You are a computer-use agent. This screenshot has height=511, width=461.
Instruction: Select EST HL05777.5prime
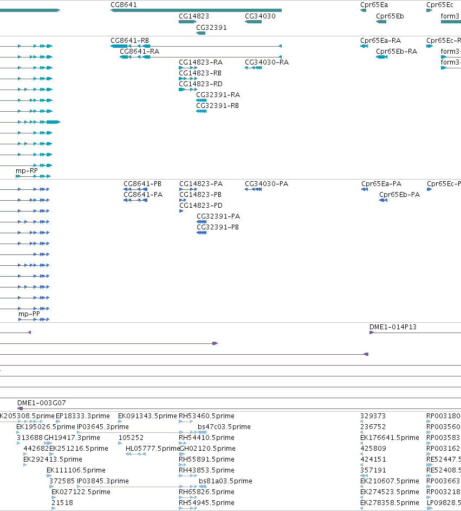[x=153, y=449]
